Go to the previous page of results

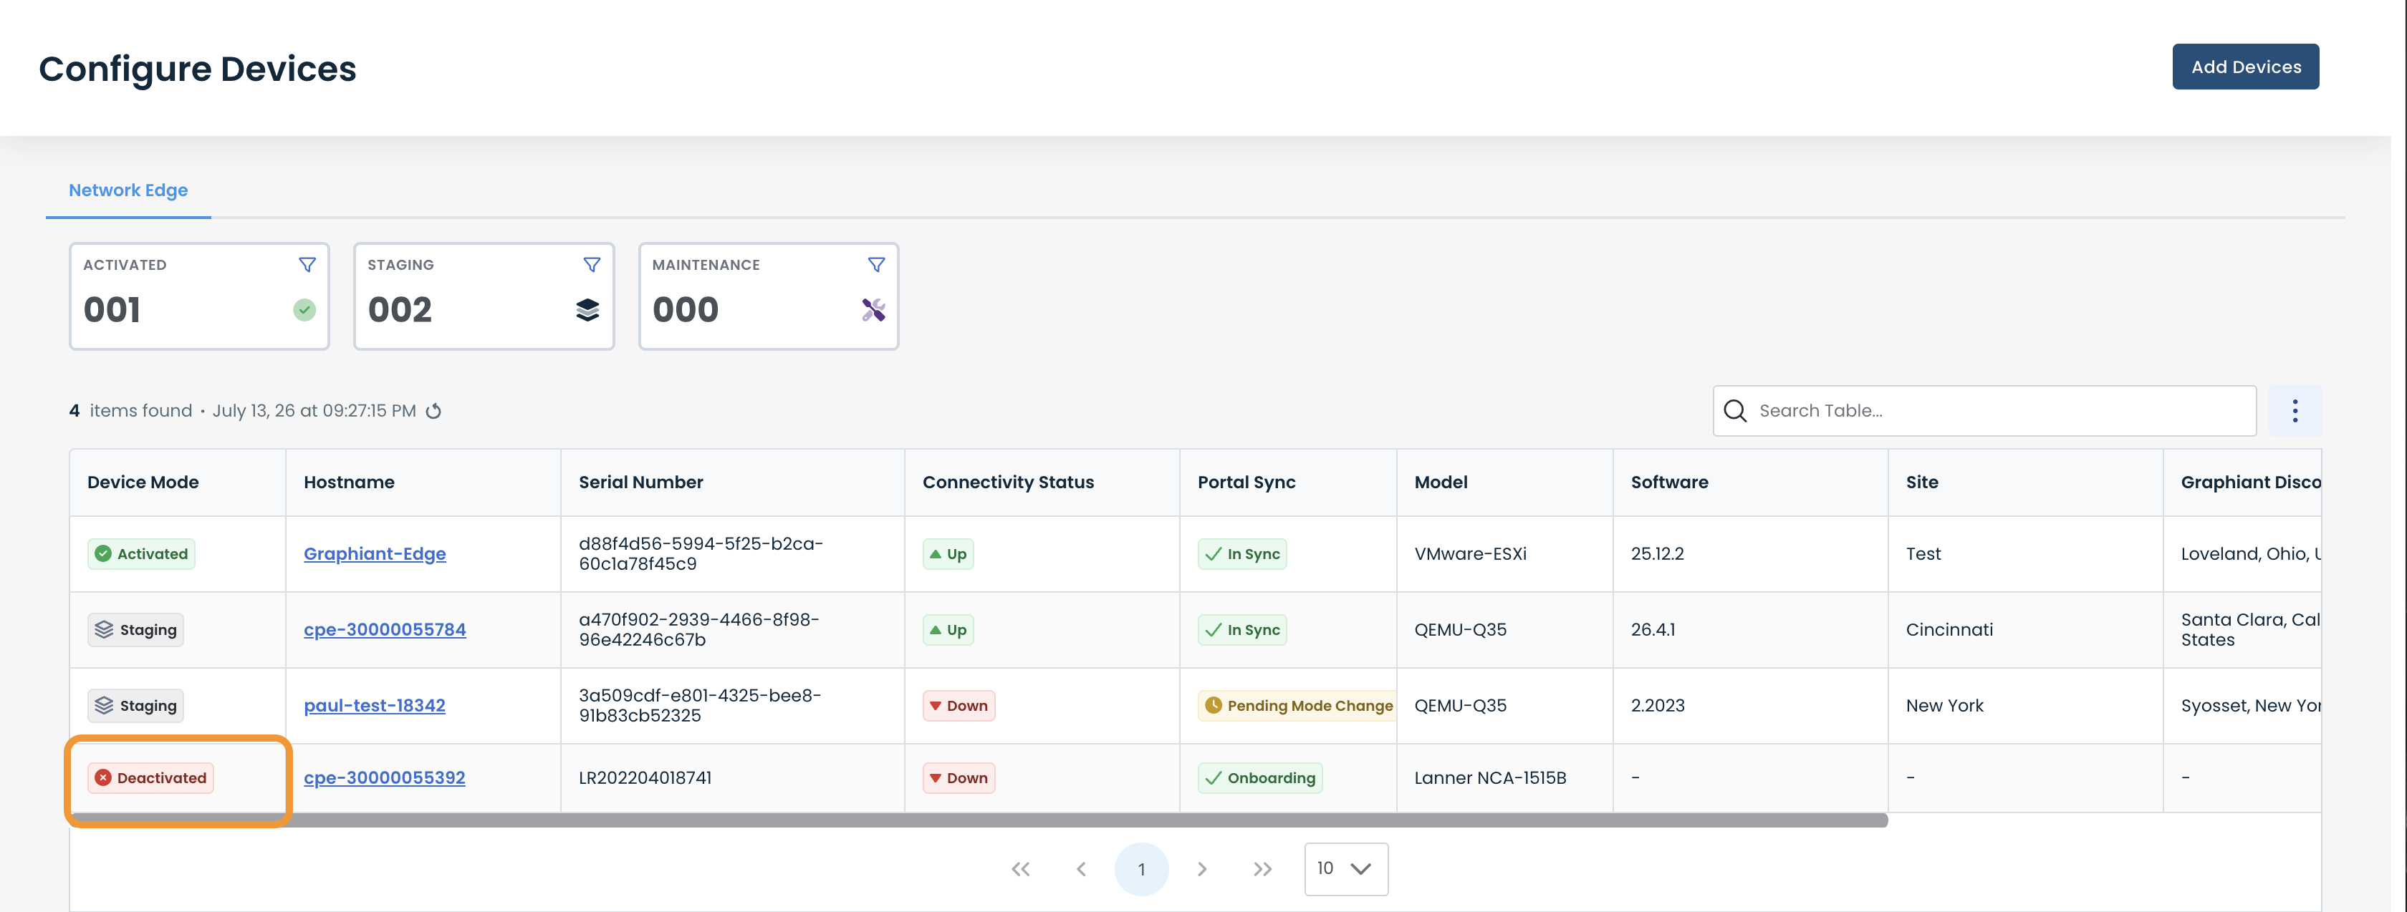coord(1081,869)
